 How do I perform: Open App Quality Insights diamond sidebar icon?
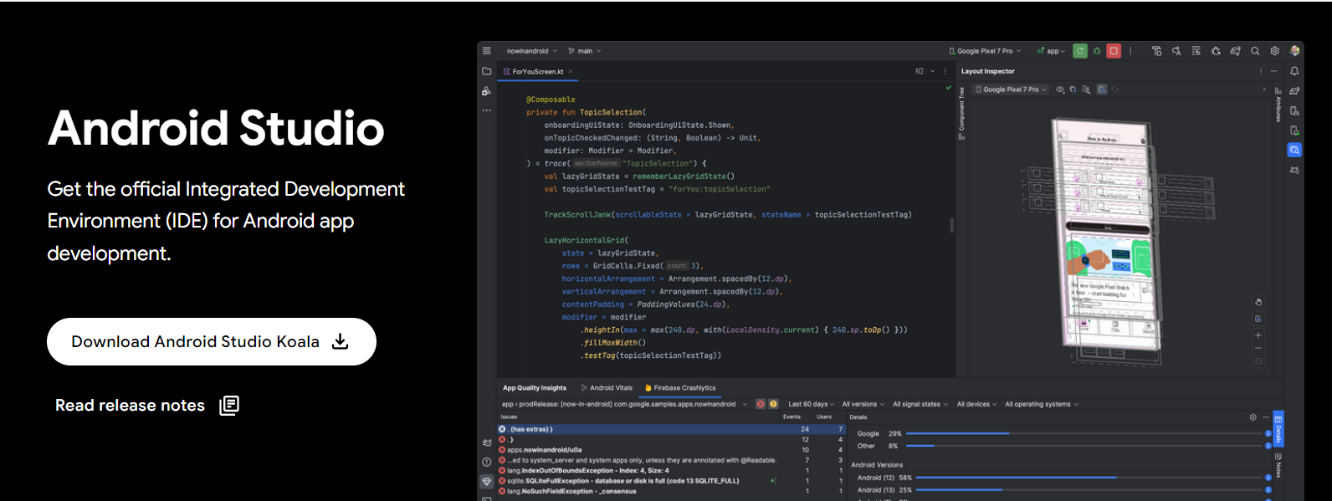pyautogui.click(x=487, y=482)
